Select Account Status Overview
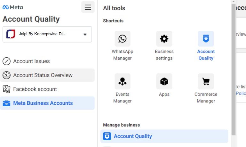This screenshot has width=246, height=147. pos(47,75)
